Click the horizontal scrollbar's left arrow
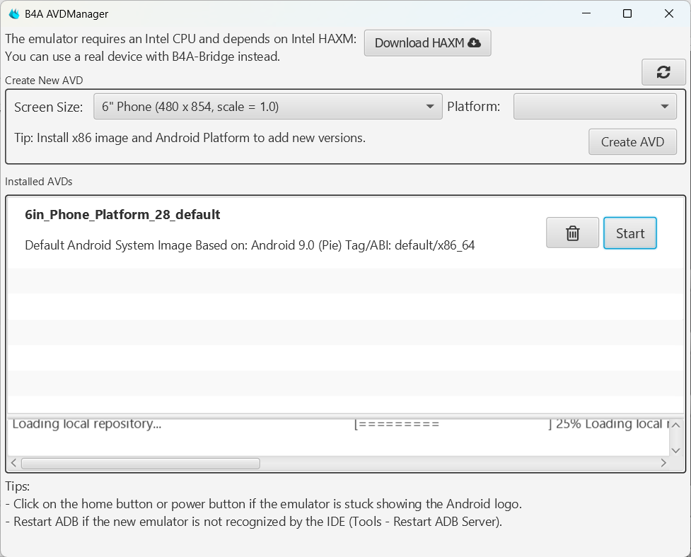691x557 pixels. pyautogui.click(x=14, y=464)
